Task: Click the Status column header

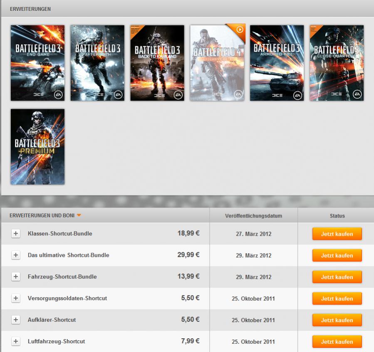Action: [337, 216]
